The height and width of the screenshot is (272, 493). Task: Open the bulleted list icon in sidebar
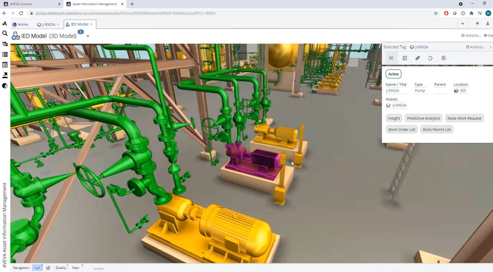(x=5, y=55)
